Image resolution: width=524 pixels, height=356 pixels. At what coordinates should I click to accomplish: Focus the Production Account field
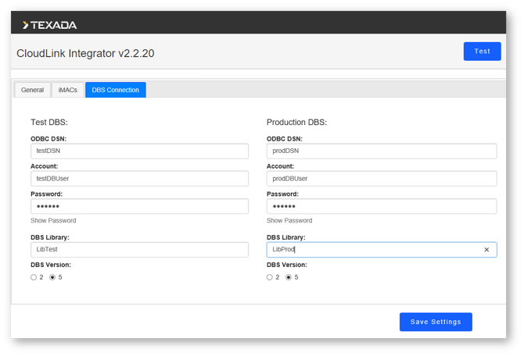pyautogui.click(x=381, y=179)
